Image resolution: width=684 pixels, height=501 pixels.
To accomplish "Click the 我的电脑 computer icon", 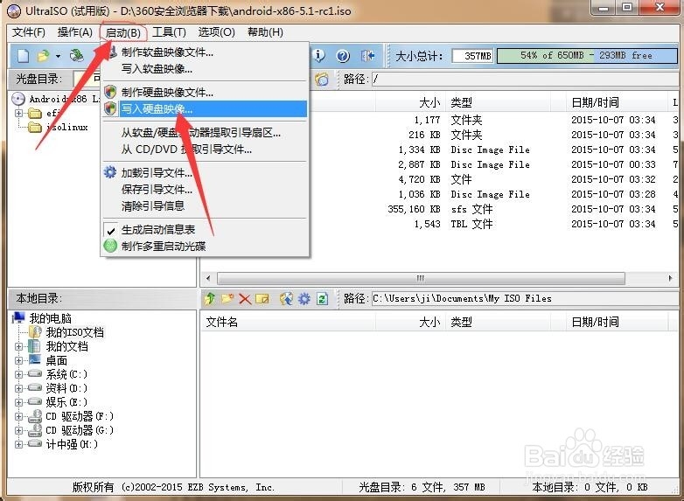I will (x=18, y=318).
